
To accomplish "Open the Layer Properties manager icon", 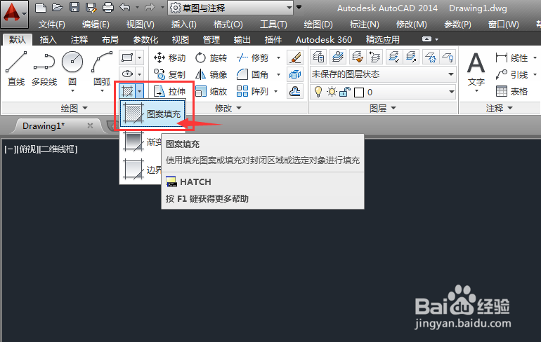I will pos(318,57).
